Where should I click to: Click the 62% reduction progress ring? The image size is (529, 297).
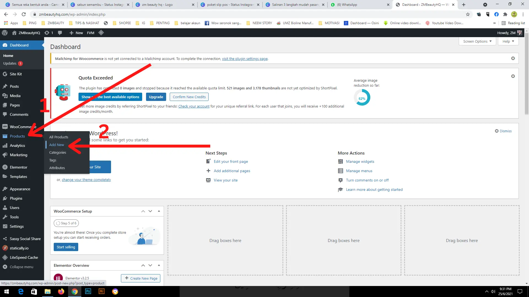point(362,98)
